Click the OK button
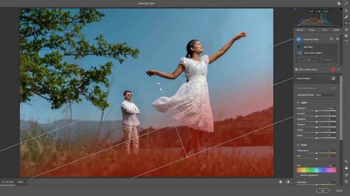Image resolution: width=350 pixels, height=196 pixels. (x=323, y=191)
